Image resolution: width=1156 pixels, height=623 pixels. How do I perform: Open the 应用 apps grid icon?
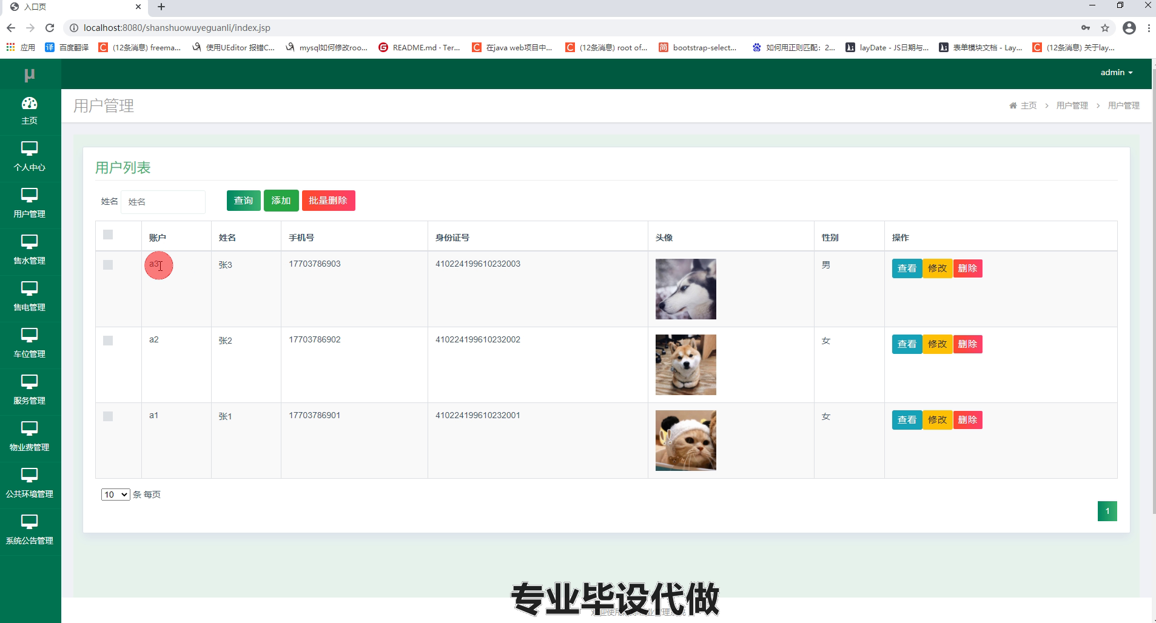pyautogui.click(x=10, y=47)
